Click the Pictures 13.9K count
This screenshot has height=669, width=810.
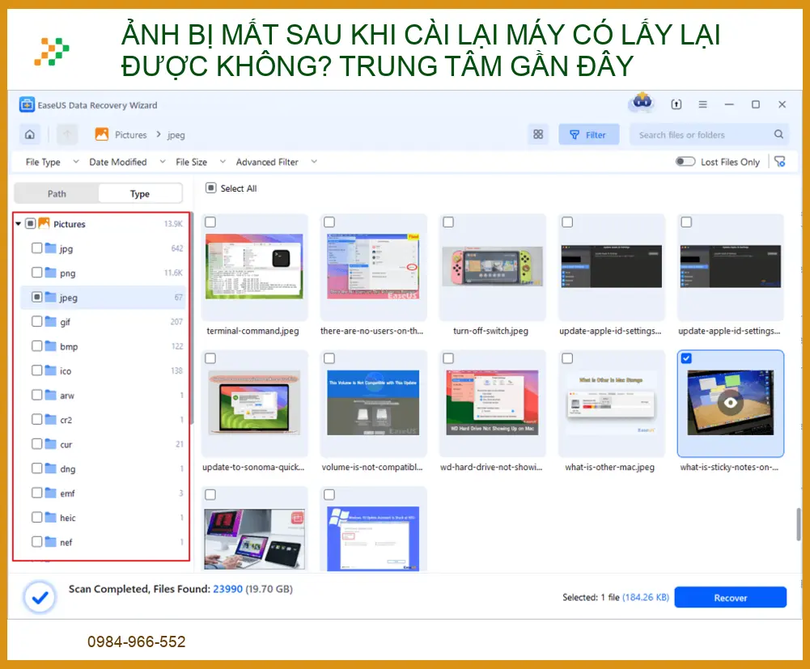coord(173,224)
